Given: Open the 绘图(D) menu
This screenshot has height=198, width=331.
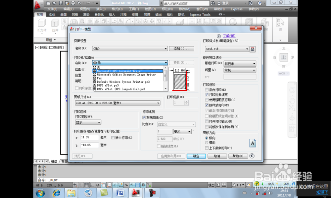Looking at the screenshot, I should tap(150, 9).
